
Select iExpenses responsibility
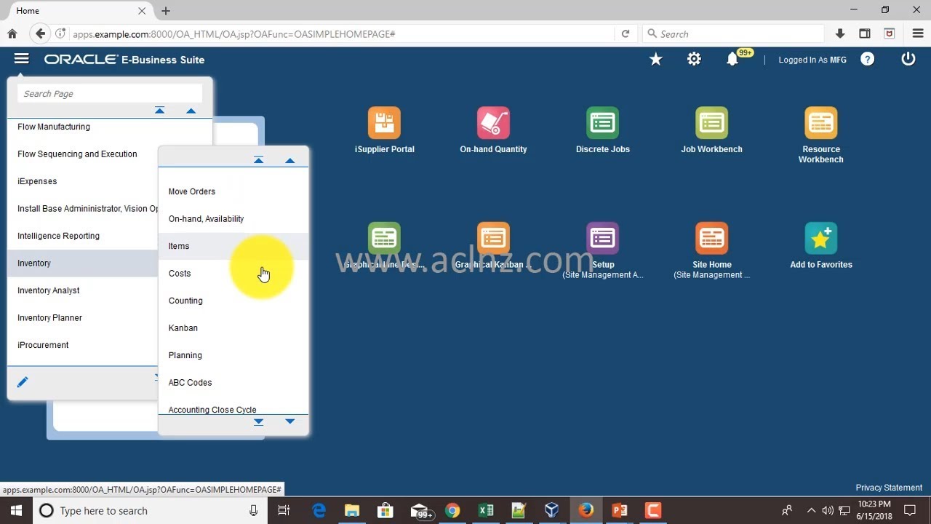pyautogui.click(x=37, y=181)
